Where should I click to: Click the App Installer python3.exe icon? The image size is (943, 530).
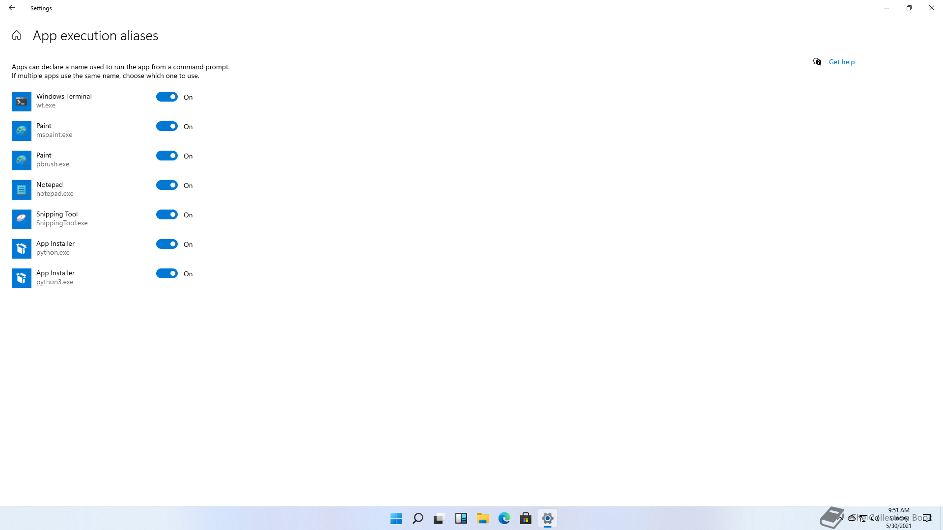(22, 278)
